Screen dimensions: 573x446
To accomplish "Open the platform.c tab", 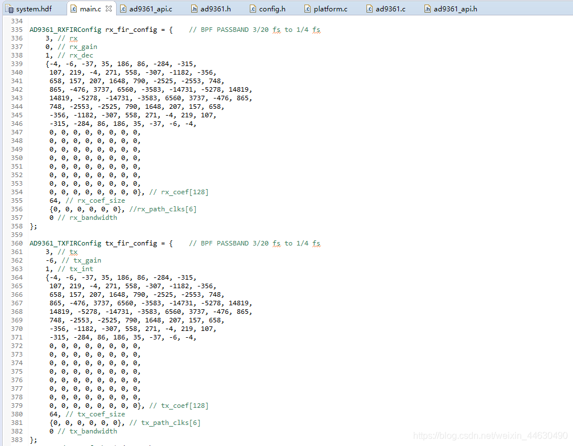I will pyautogui.click(x=326, y=9).
